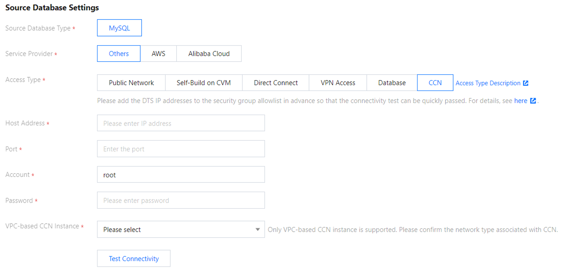Switch access type to Public Network
The width and height of the screenshot is (561, 270).
(x=131, y=83)
